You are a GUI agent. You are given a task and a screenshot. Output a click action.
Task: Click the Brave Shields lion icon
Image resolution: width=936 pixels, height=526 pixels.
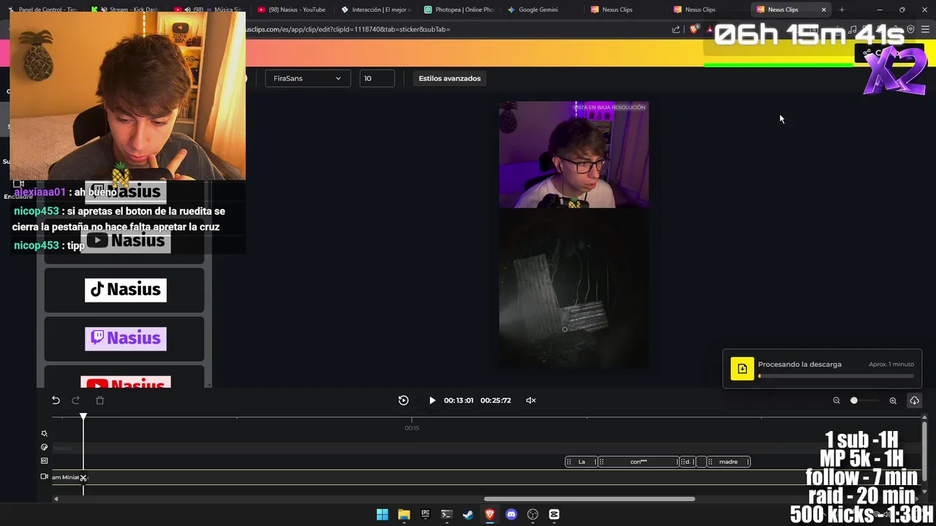point(694,29)
